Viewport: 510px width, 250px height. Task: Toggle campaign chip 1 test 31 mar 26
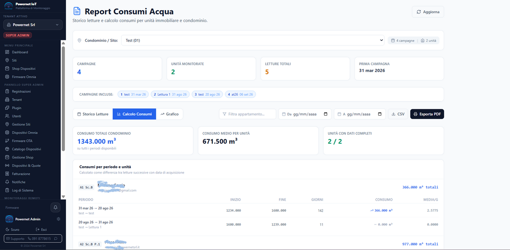pos(133,94)
